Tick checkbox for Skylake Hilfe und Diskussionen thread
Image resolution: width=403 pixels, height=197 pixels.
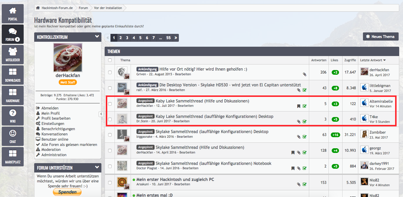pos(110,151)
